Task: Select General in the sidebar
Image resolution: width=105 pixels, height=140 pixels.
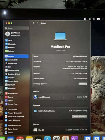Action: click(17, 56)
